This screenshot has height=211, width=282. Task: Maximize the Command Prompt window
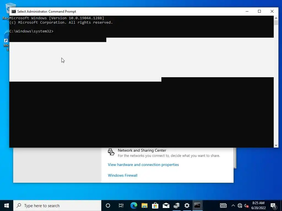(259, 12)
